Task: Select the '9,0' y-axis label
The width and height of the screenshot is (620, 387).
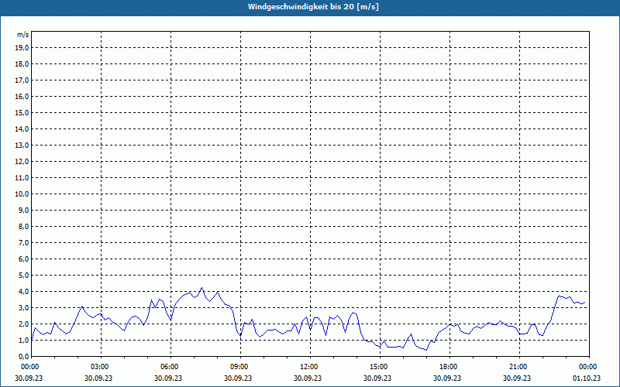Action: pyautogui.click(x=24, y=210)
